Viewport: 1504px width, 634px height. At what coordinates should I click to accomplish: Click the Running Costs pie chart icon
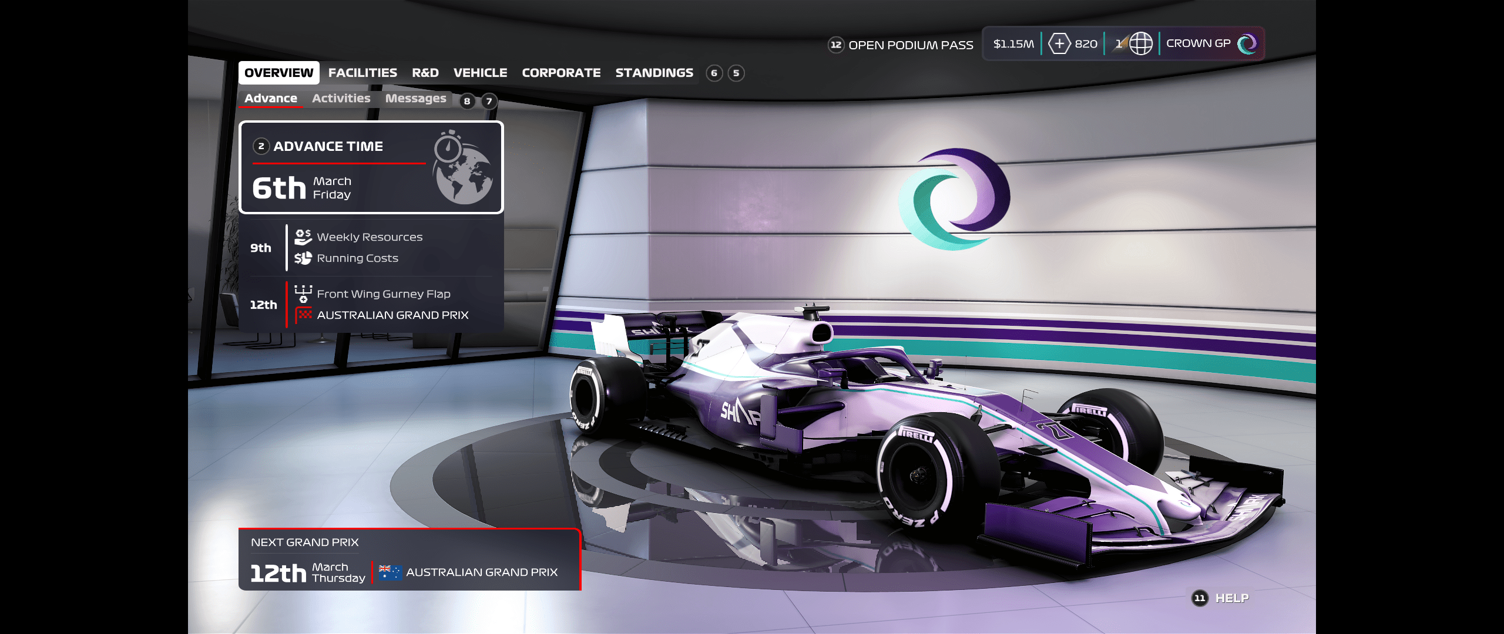(303, 258)
